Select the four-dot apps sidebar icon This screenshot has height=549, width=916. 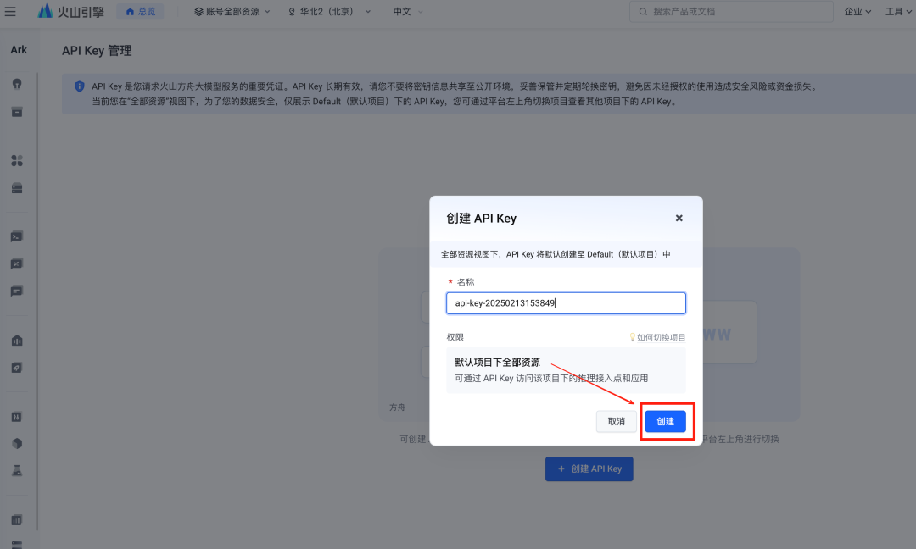click(17, 160)
